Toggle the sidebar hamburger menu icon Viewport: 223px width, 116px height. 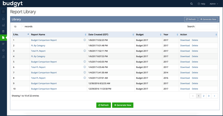point(3,12)
